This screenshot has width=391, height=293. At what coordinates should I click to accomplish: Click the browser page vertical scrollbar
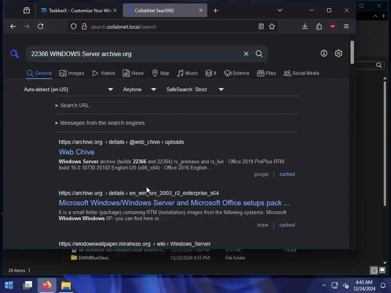(352, 52)
